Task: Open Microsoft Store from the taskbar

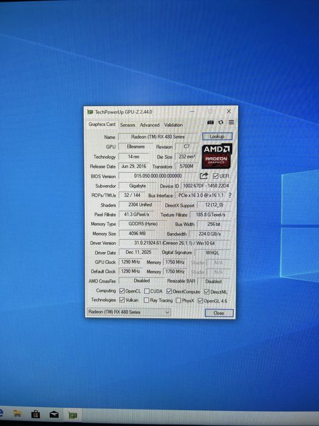Action: (x=35, y=414)
